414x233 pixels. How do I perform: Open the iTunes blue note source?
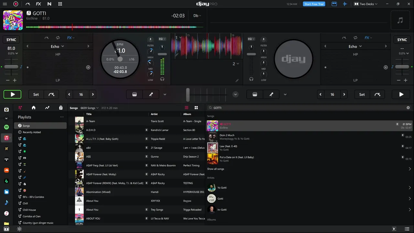pos(6,203)
